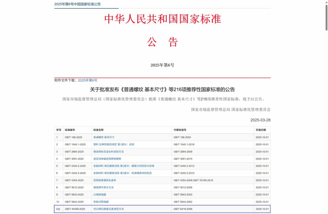Click the 实施日期 column header
This screenshot has height=214, width=328.
261,130
